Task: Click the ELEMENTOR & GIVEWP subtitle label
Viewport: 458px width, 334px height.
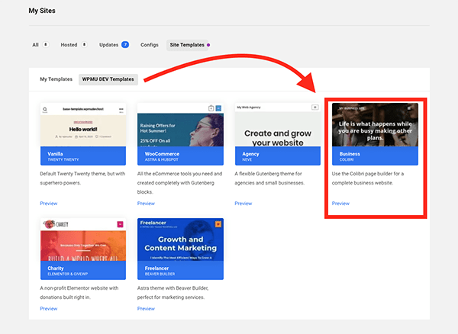Action: point(67,274)
